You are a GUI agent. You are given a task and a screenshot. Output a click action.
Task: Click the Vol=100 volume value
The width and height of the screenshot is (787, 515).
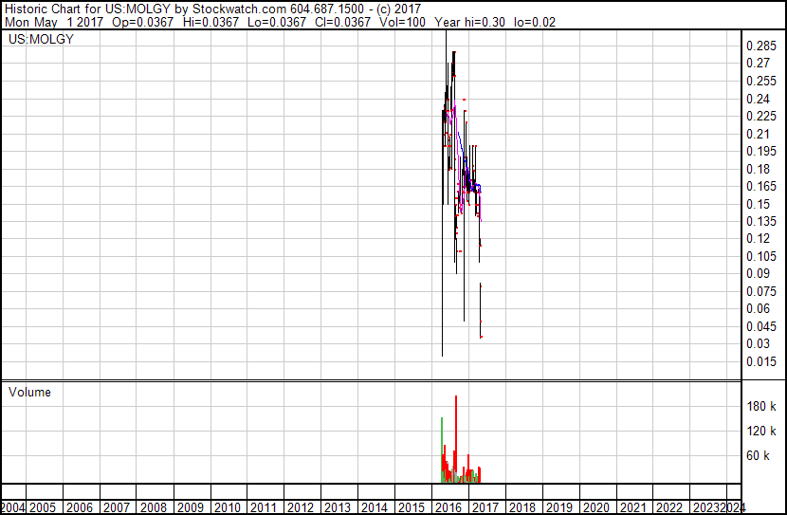click(x=402, y=22)
